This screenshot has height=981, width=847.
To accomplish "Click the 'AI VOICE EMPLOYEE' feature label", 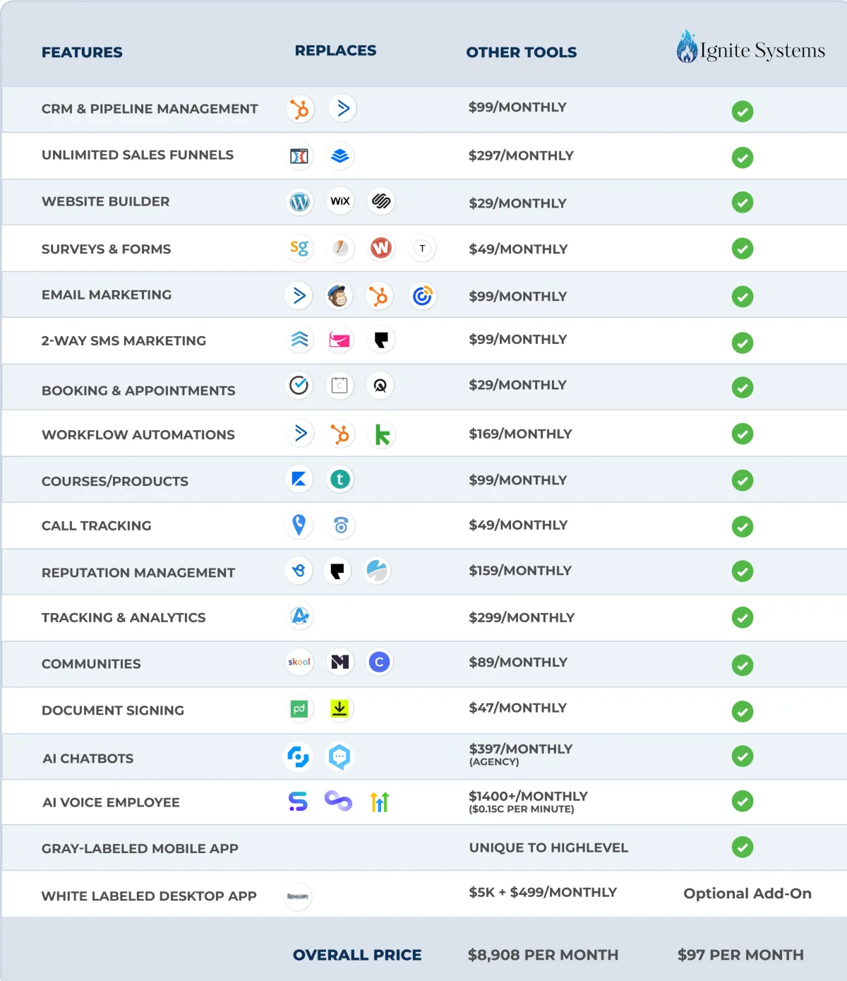I will coord(111,802).
